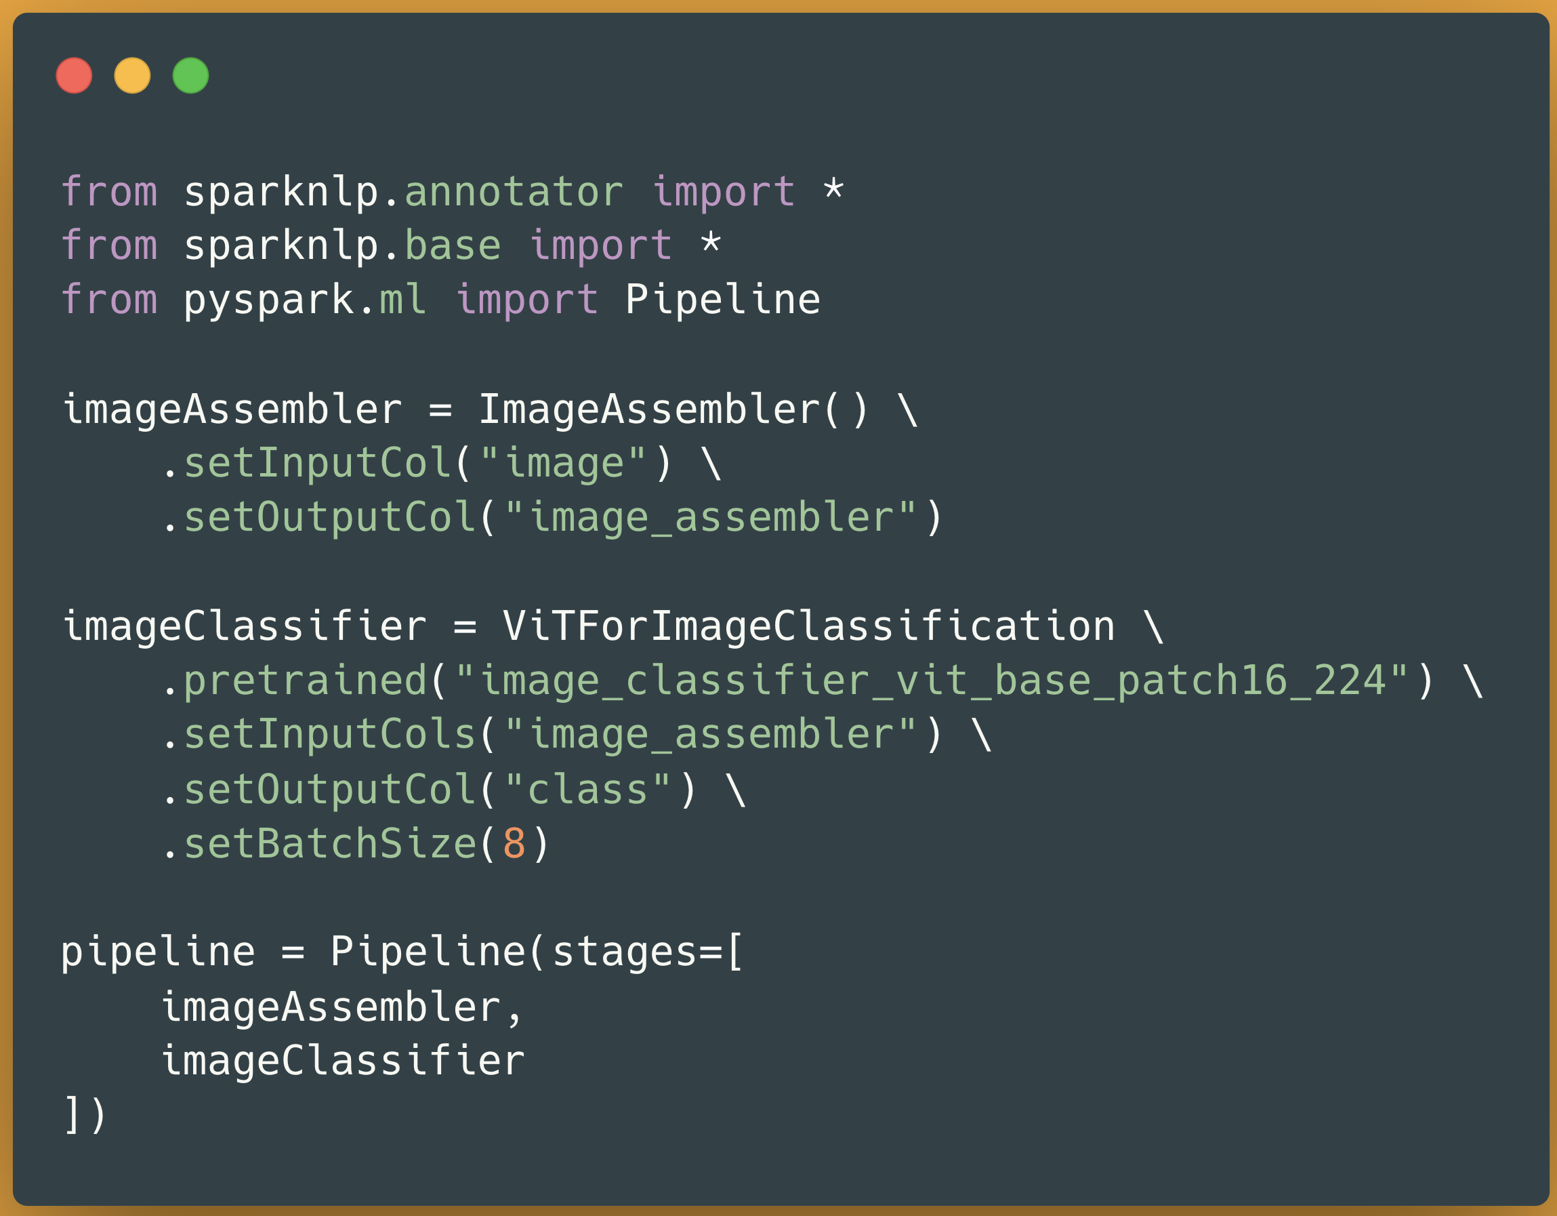Click the imageAssembler variable assignment

tap(232, 410)
